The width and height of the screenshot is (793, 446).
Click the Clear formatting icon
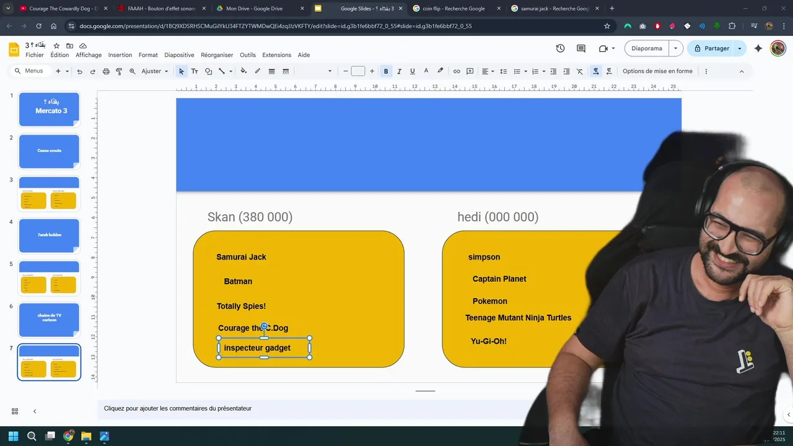pos(580,71)
